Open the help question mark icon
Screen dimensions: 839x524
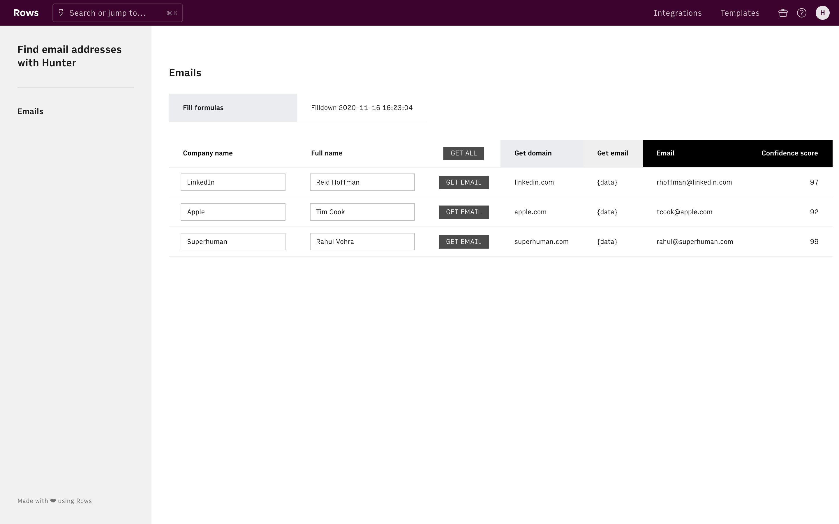801,13
